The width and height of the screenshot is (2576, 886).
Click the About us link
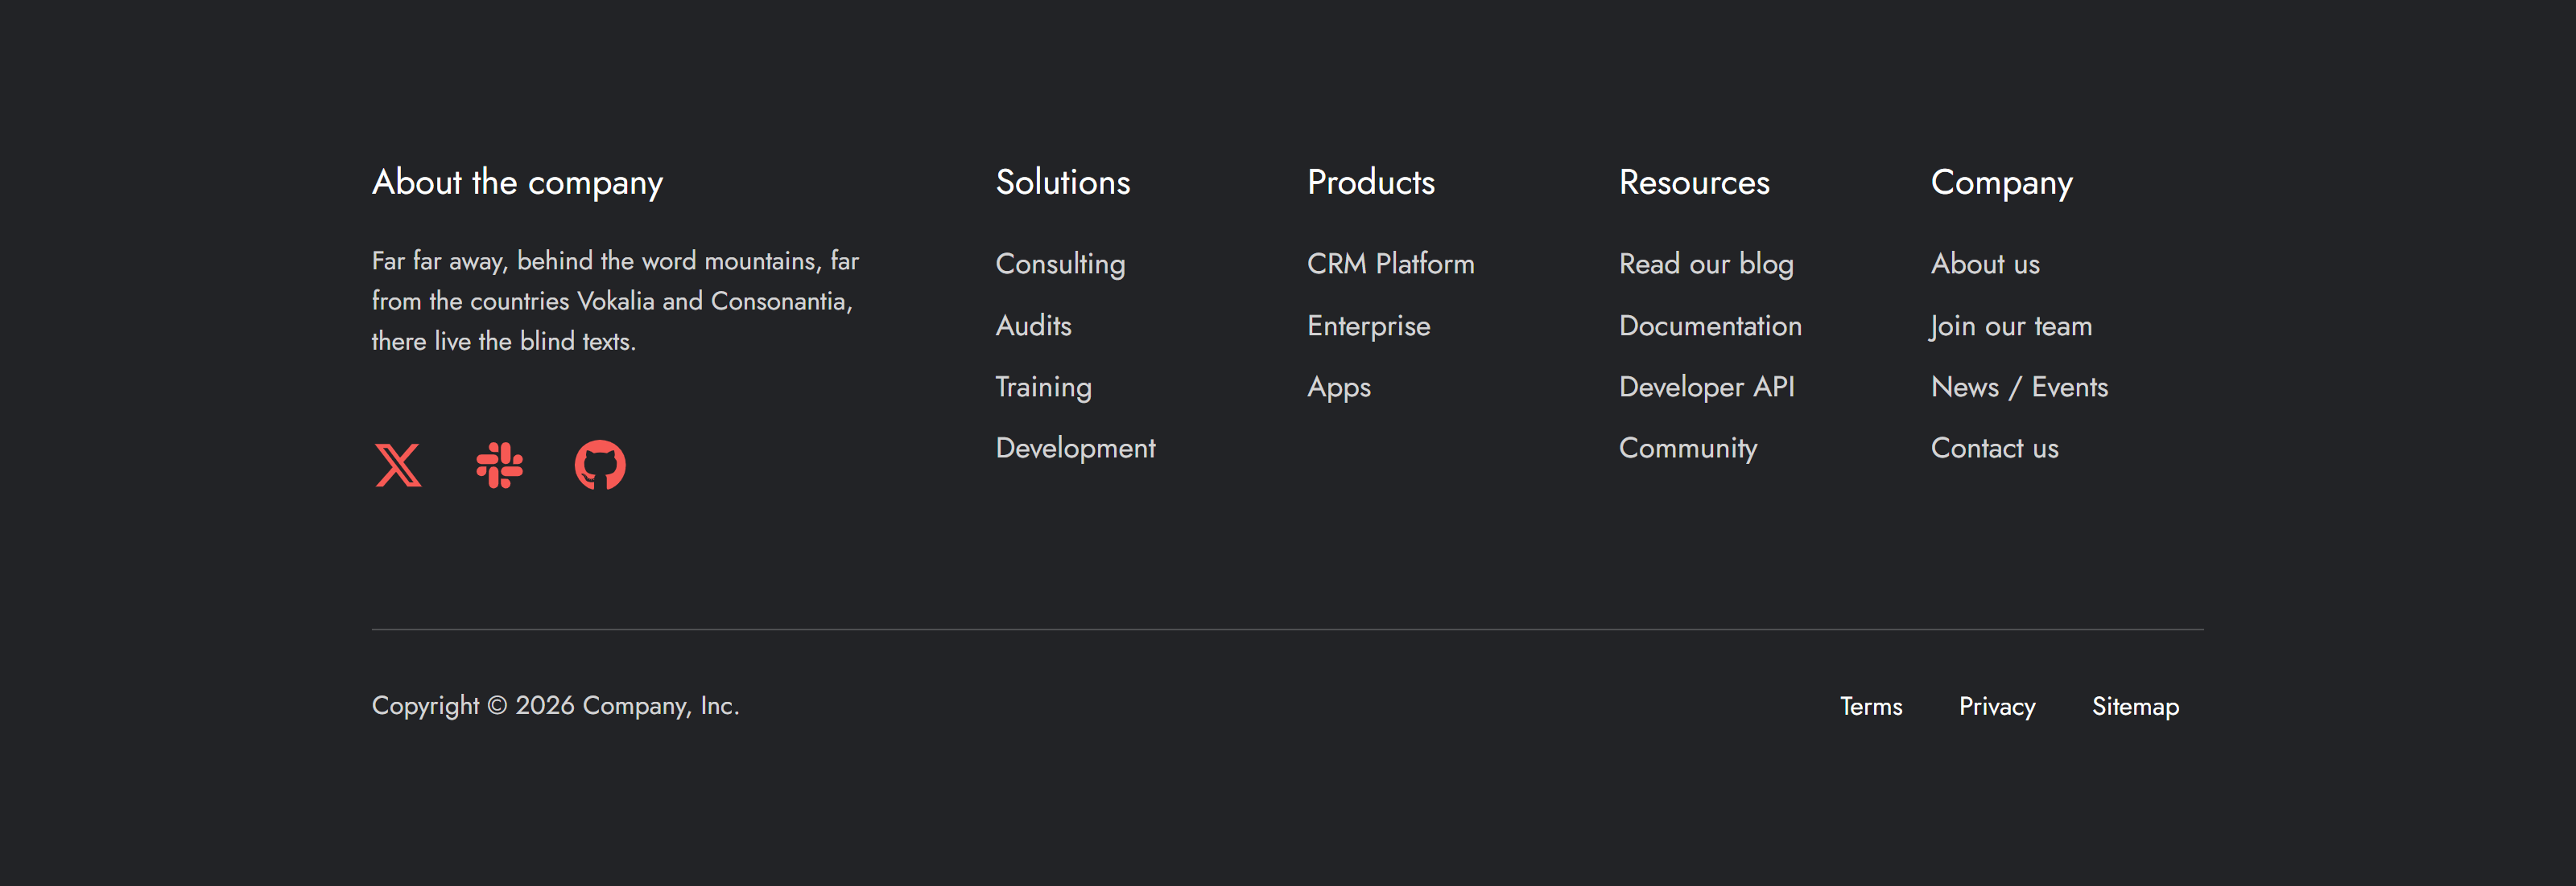[1984, 264]
